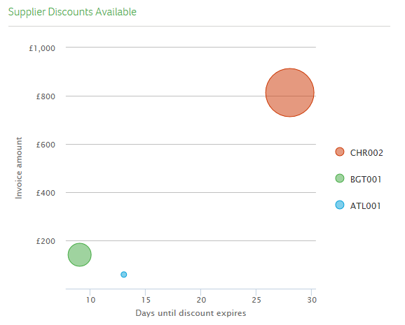The image size is (405, 325).
Task: Click the £200 axis label
Action: point(46,241)
